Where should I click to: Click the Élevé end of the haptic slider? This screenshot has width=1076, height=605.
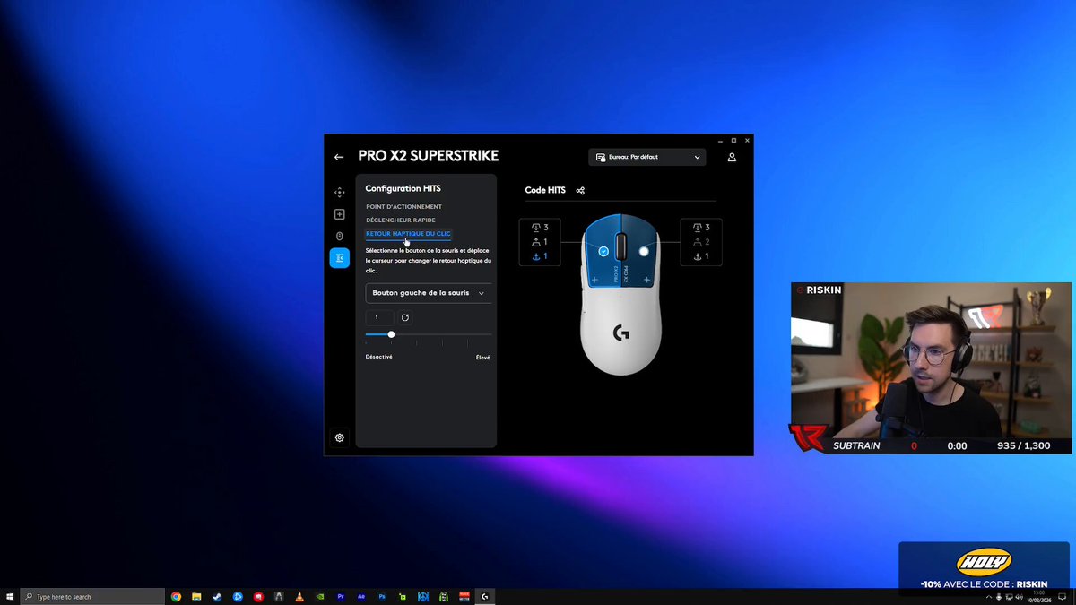click(482, 357)
